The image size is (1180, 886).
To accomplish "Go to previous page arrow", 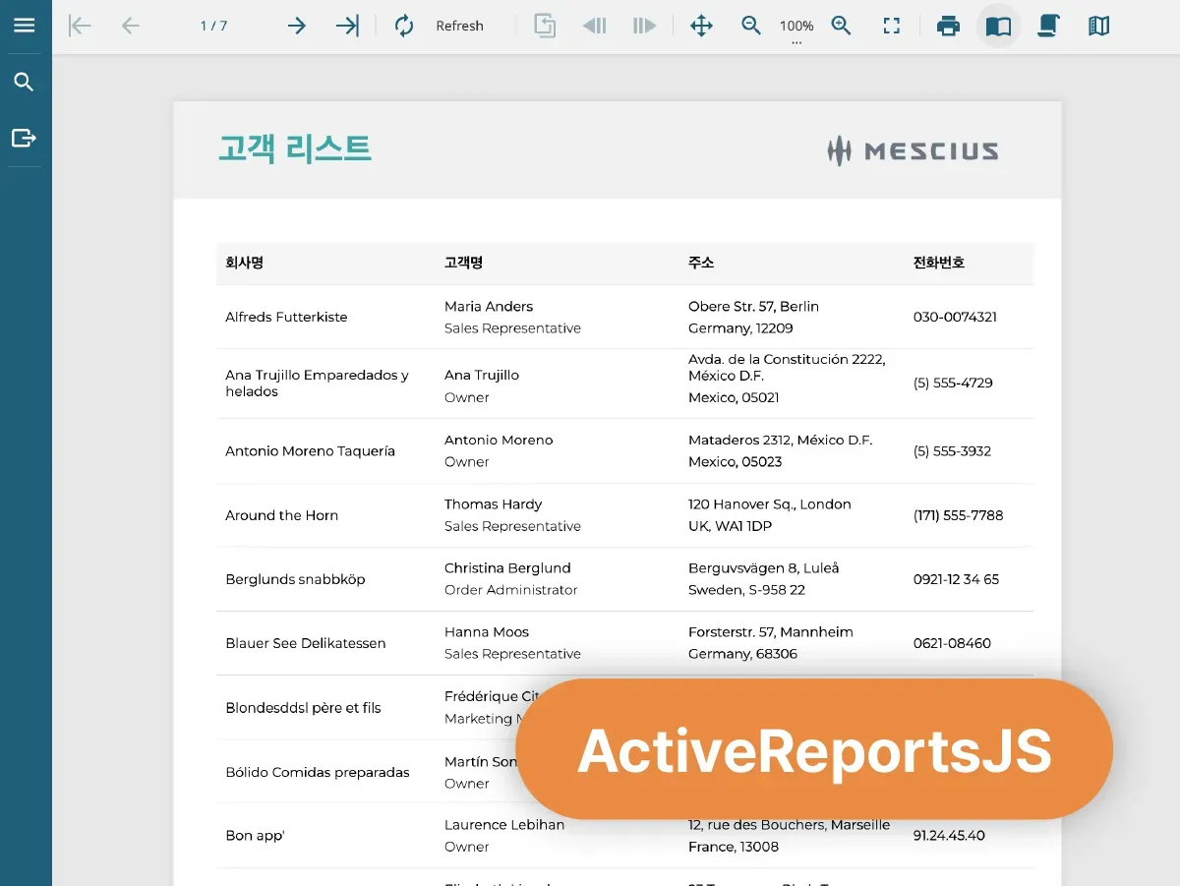I will (x=130, y=26).
